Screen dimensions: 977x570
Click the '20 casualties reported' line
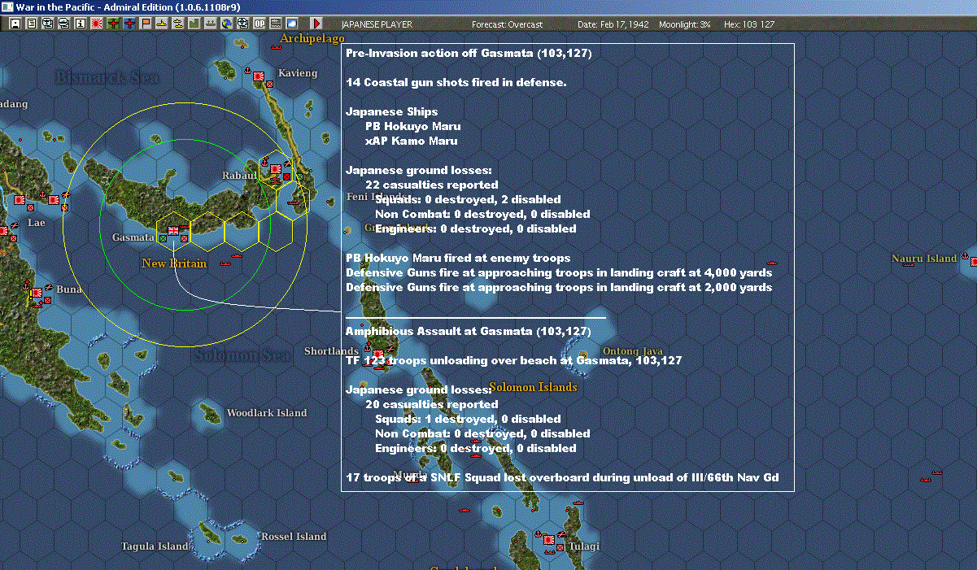point(431,404)
